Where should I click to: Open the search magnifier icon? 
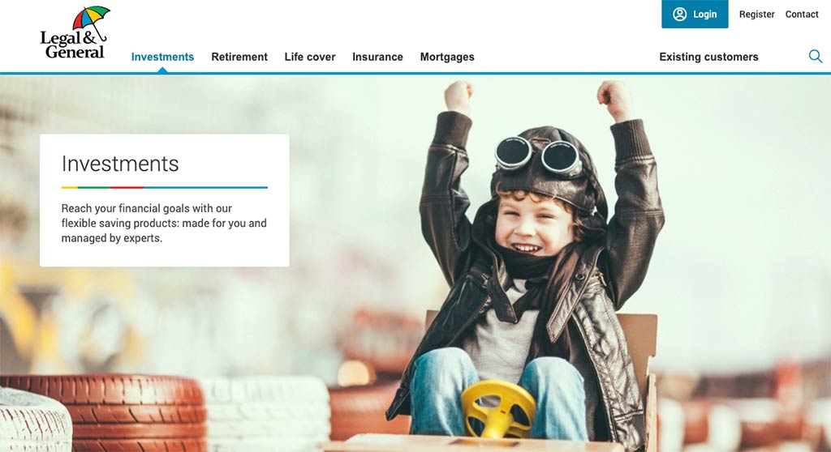click(815, 56)
